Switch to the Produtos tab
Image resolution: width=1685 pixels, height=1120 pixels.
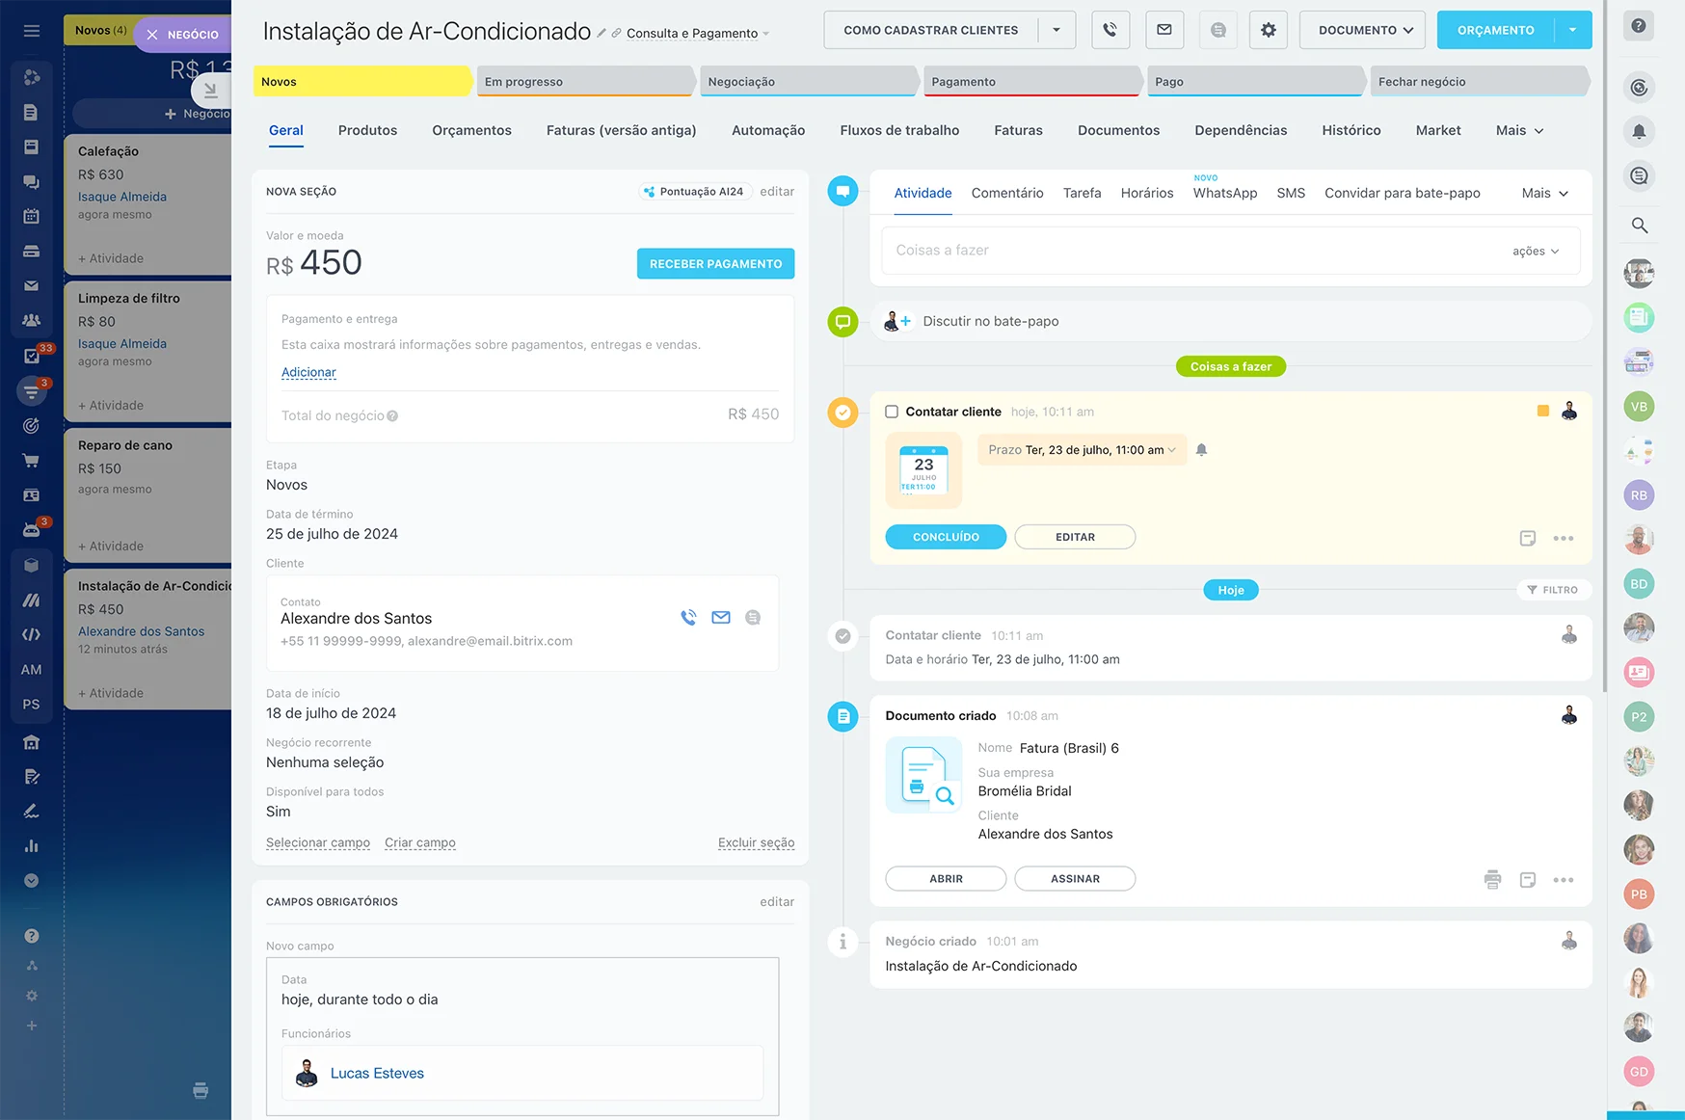(x=367, y=130)
